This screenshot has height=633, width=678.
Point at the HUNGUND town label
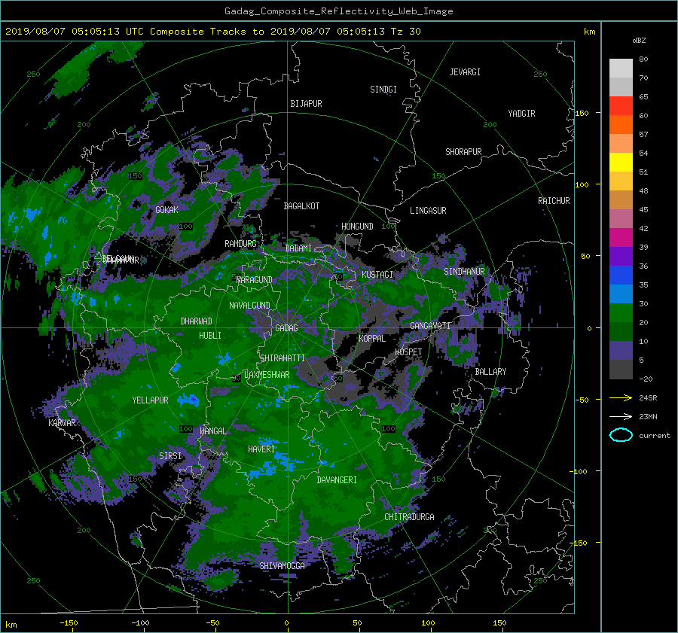(357, 227)
